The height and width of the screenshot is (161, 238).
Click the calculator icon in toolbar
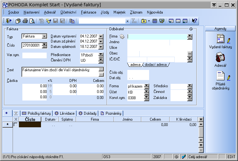pyautogui.click(x=155, y=21)
